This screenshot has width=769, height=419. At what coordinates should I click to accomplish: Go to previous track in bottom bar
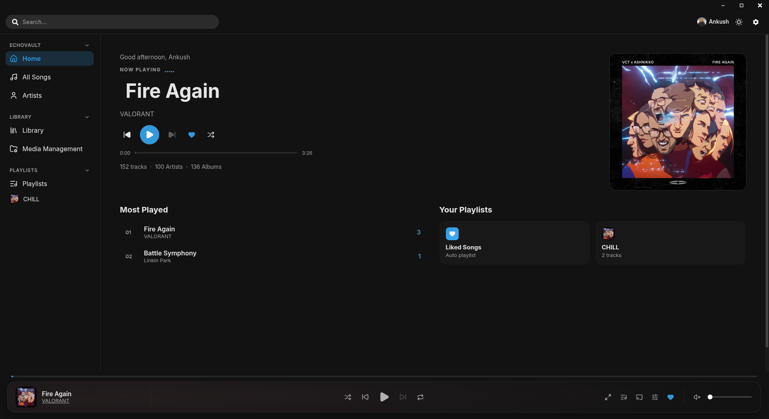pyautogui.click(x=365, y=397)
